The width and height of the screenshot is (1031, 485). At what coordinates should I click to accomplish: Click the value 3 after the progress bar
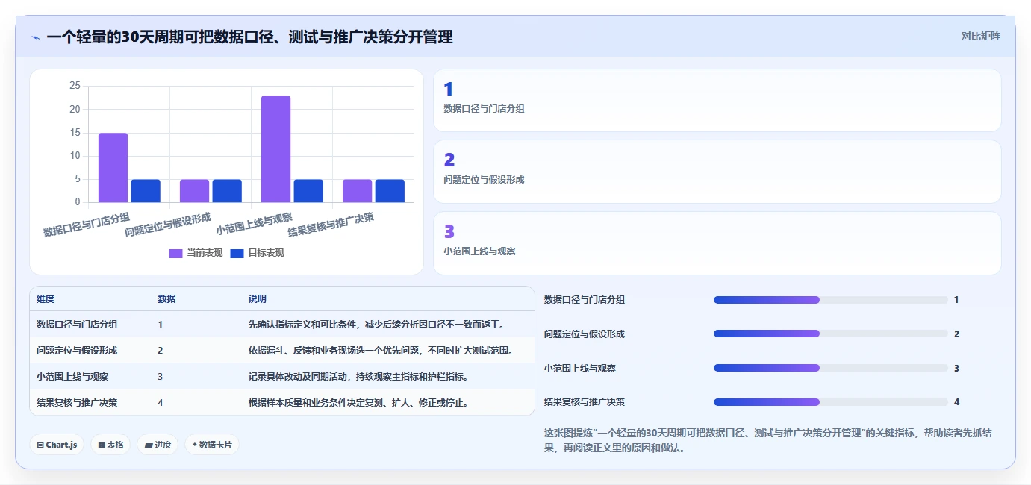point(956,369)
